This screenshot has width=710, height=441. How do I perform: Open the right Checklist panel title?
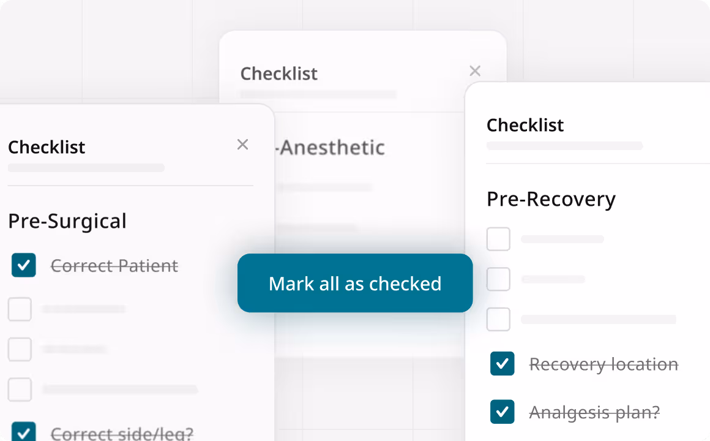click(525, 125)
